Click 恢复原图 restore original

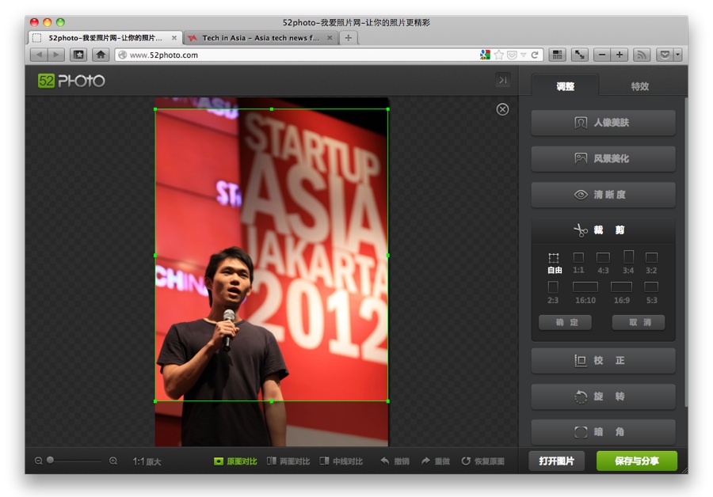[x=483, y=461]
